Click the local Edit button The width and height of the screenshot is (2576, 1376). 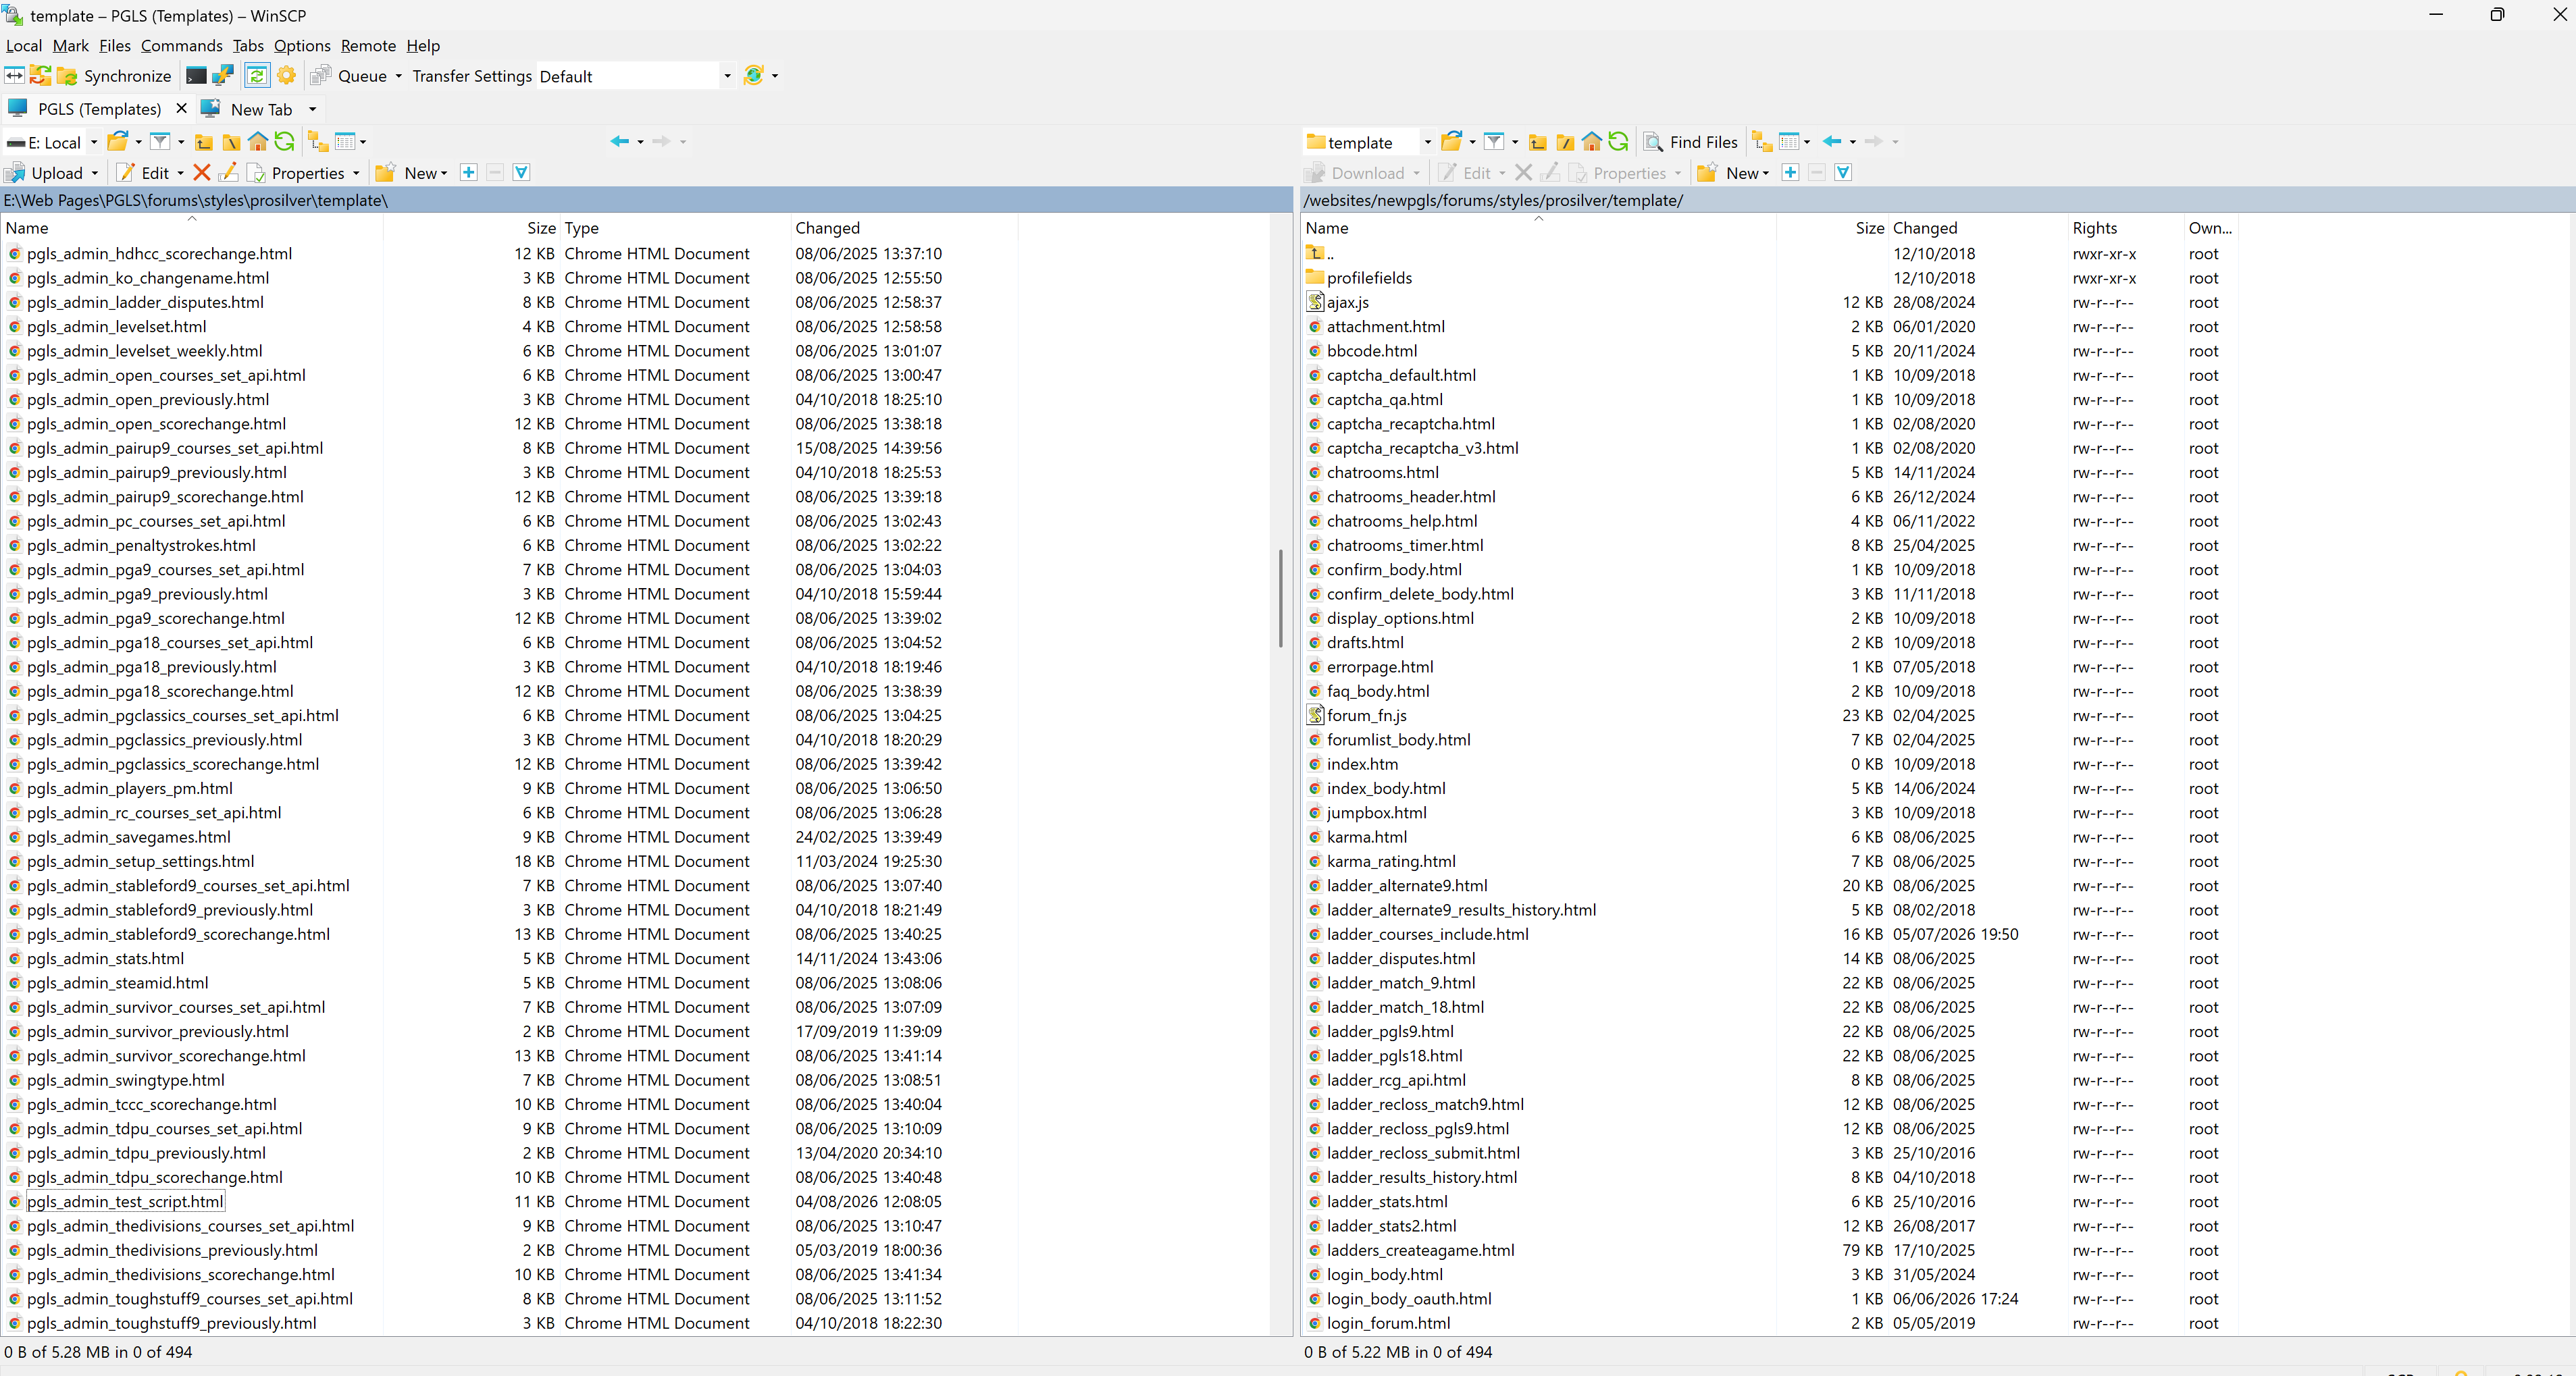[144, 173]
